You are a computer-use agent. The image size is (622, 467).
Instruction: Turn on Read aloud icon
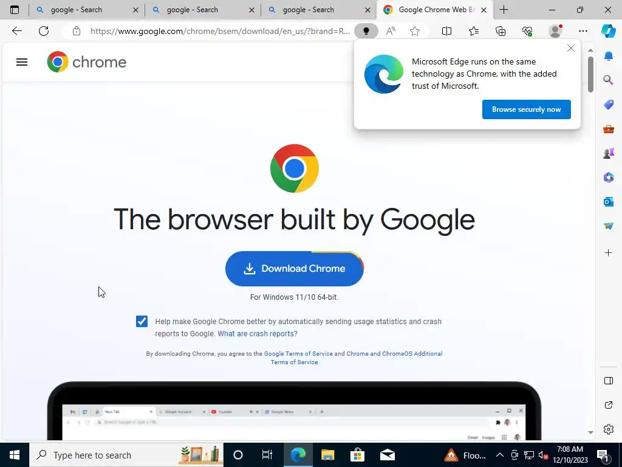pyautogui.click(x=391, y=31)
